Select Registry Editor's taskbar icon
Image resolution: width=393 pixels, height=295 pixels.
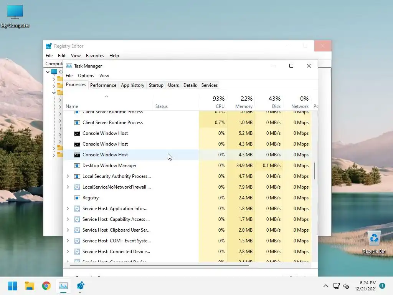[x=81, y=286]
